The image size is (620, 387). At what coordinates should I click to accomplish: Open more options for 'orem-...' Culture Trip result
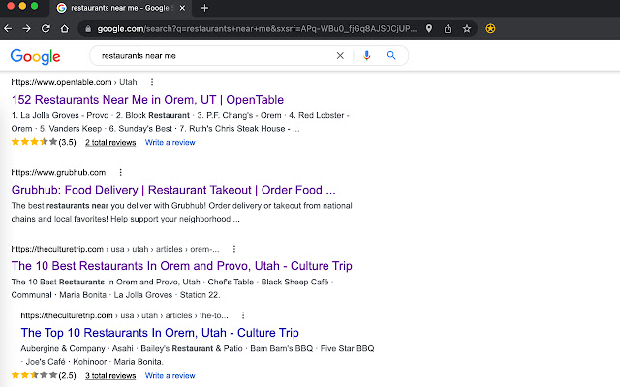pyautogui.click(x=234, y=249)
